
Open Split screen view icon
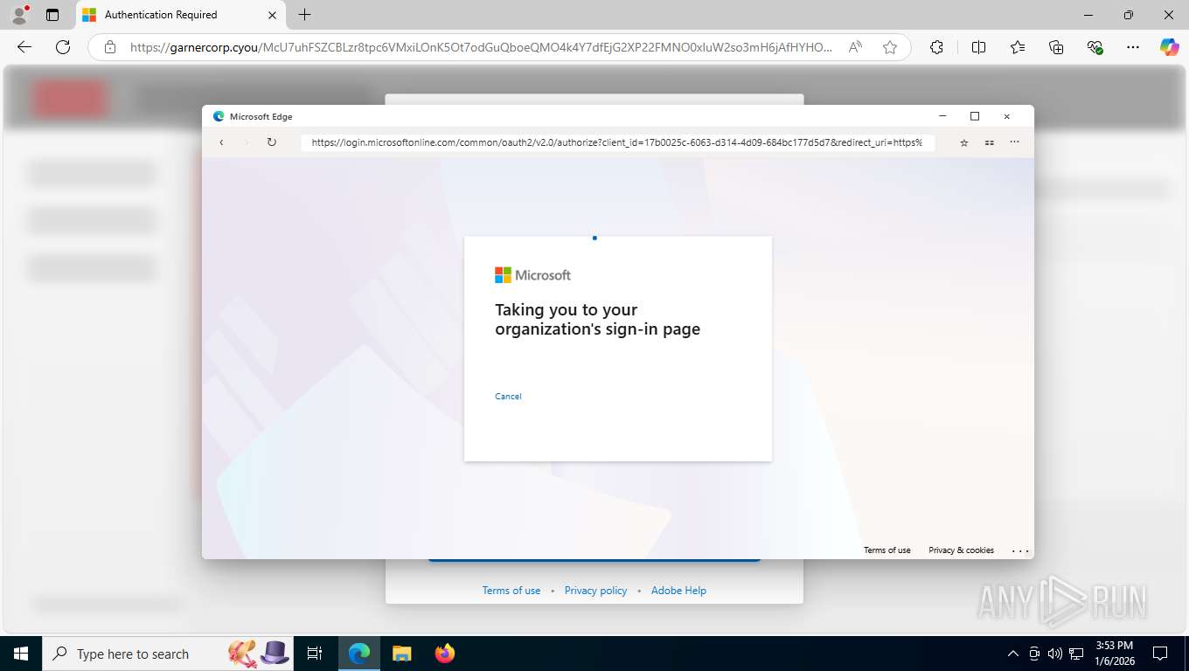tap(979, 47)
